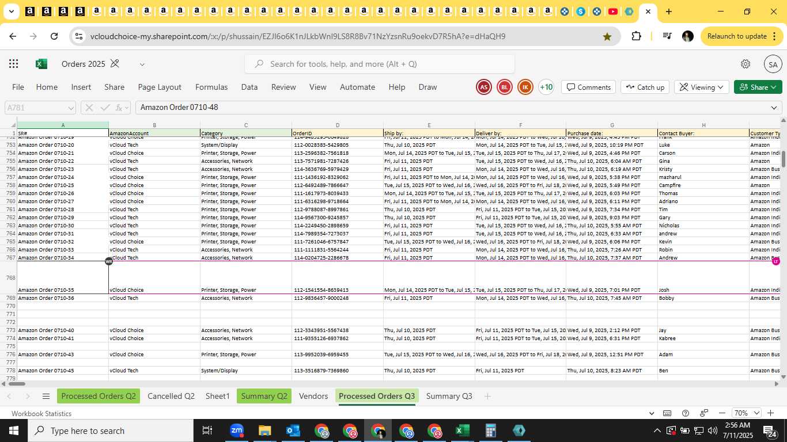Open the Automate ribbon tab
This screenshot has width=787, height=442.
click(x=357, y=87)
